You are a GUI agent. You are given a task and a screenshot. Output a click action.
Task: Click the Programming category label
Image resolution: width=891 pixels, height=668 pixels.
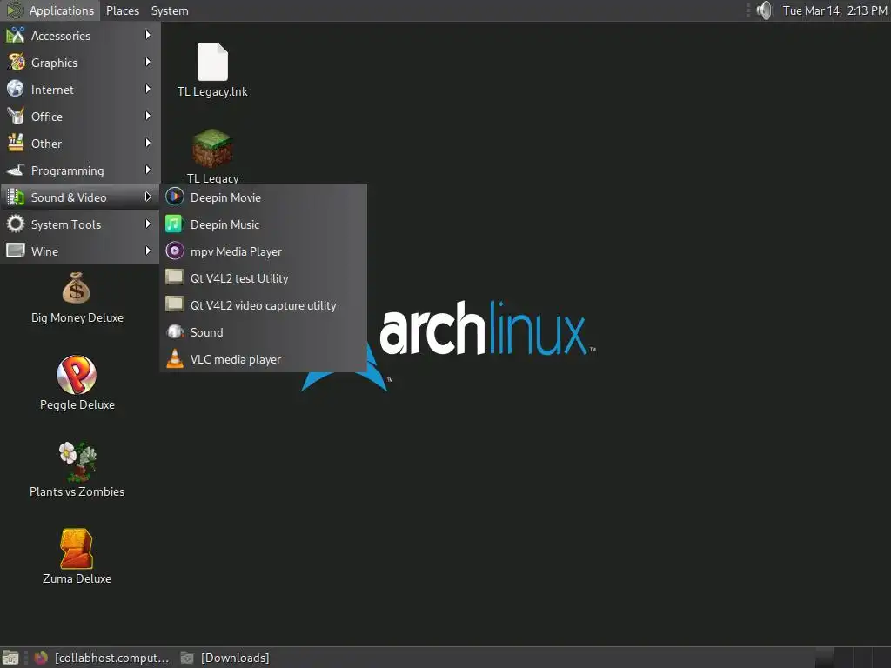68,171
